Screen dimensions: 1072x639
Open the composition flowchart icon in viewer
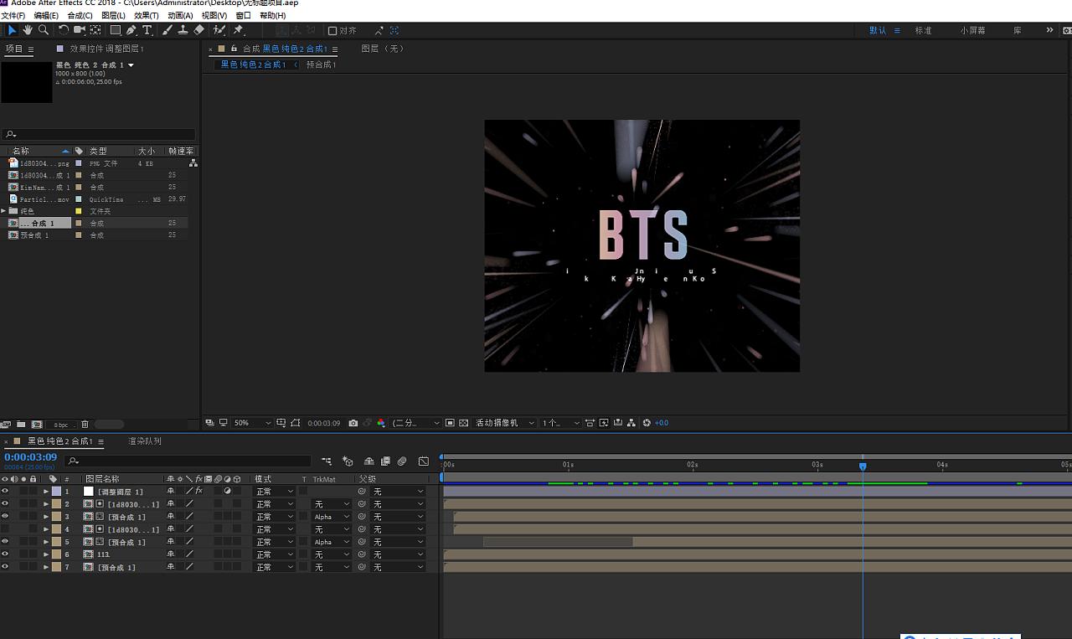pos(631,423)
